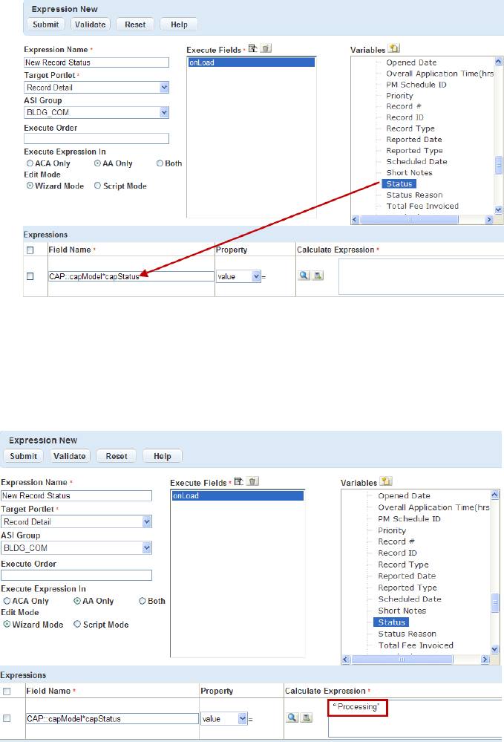Click Variables horizontal scroll left arrow in bottom form
This screenshot has width=504, height=742.
(x=346, y=660)
